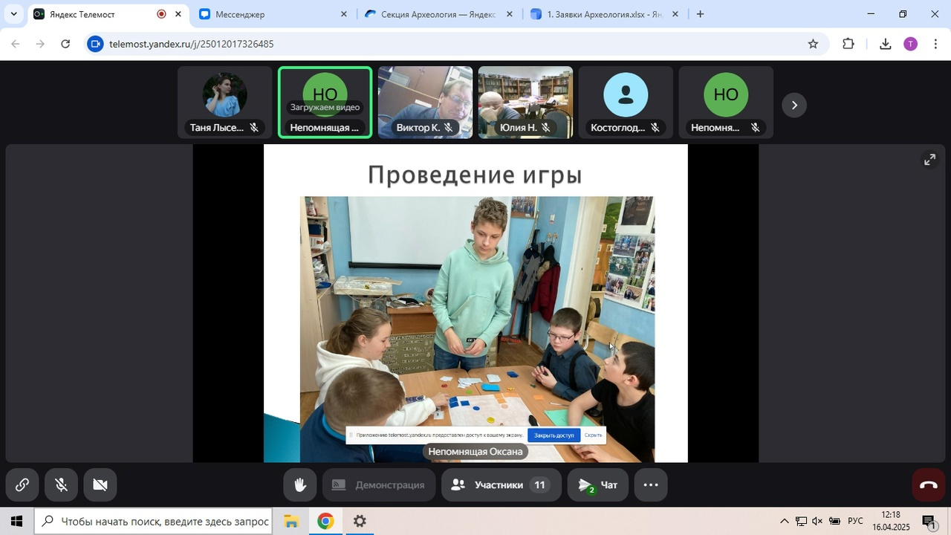Toggle the microphone mute button
Screen dimensions: 951x535
[62, 485]
